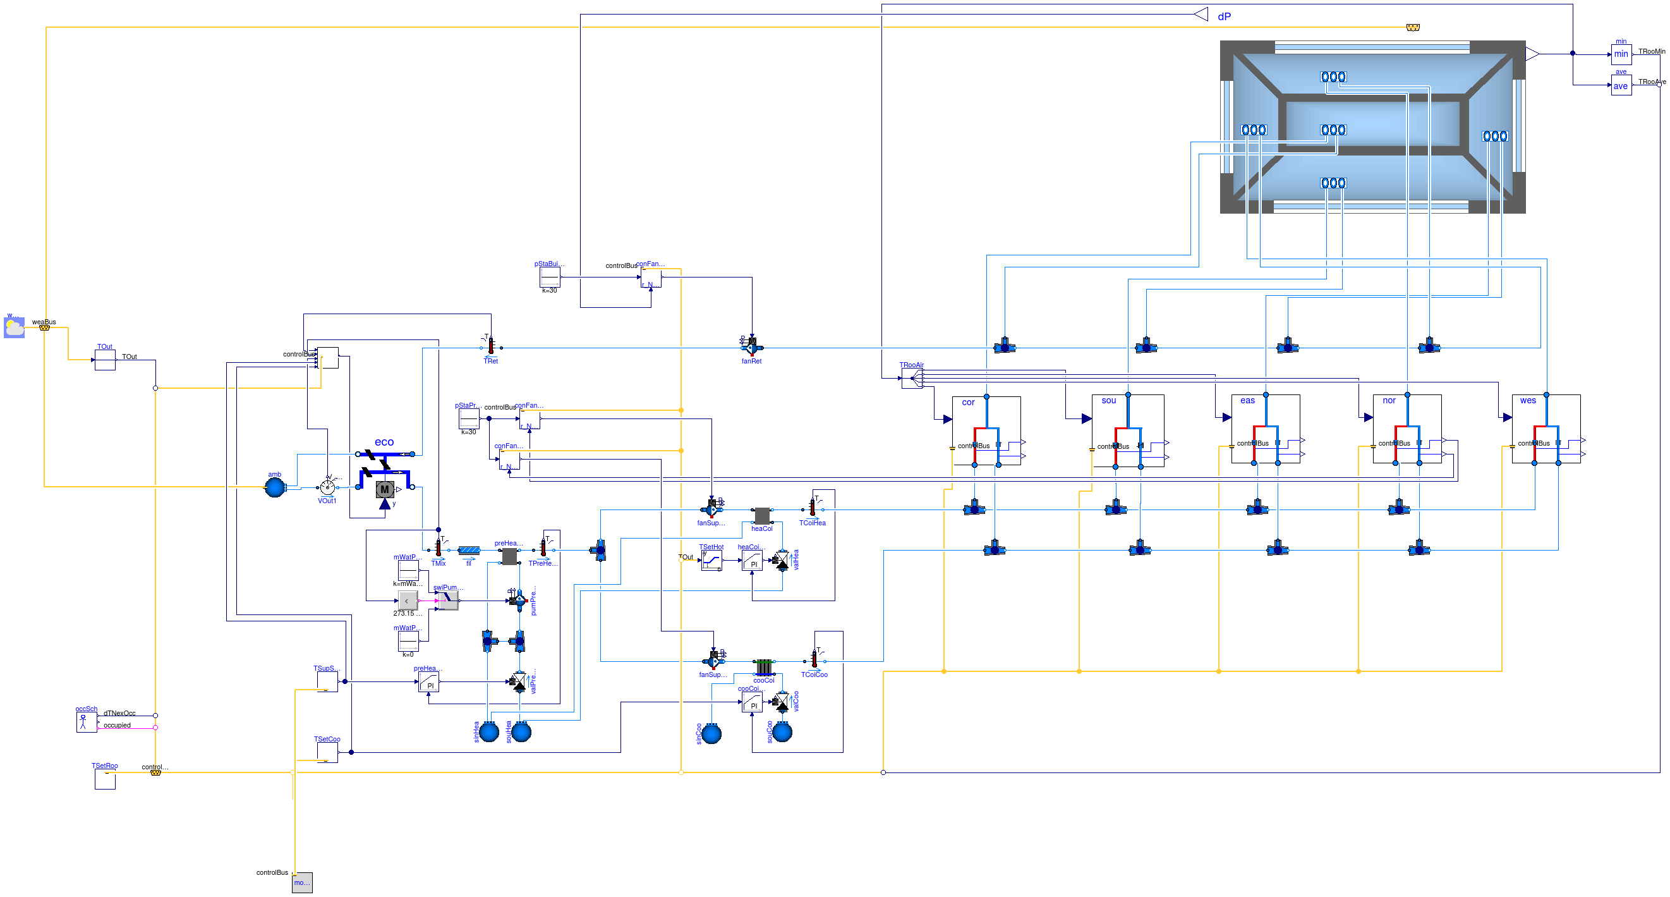The height and width of the screenshot is (897, 1670).
Task: Select the nor zone VAV box
Action: (x=1407, y=429)
